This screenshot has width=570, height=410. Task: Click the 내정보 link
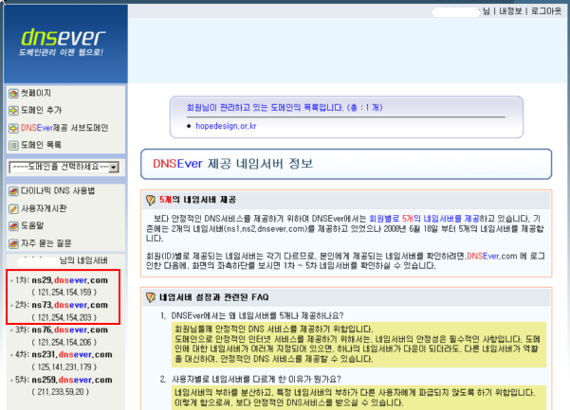coord(510,11)
